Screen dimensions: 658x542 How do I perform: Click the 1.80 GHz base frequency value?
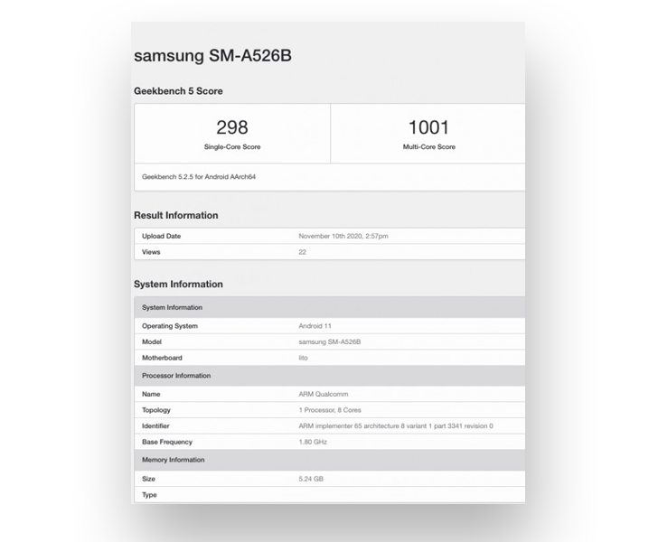(313, 443)
